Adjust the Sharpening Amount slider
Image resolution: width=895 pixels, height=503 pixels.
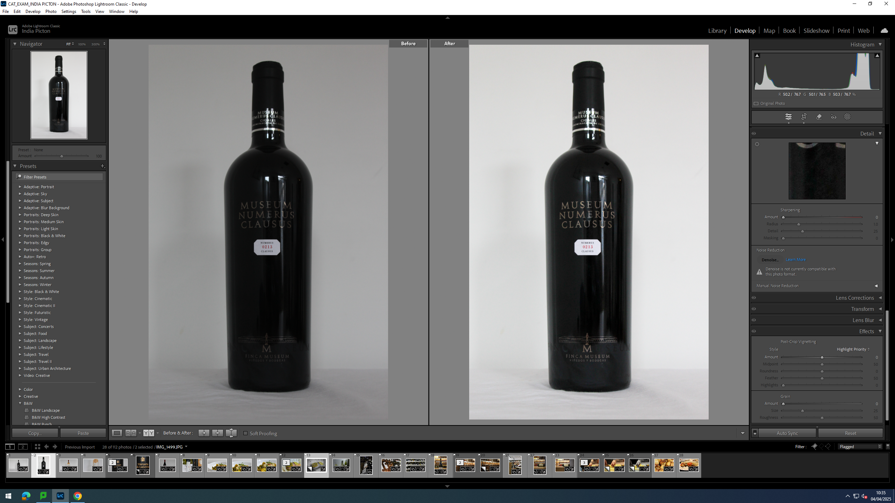(x=783, y=217)
